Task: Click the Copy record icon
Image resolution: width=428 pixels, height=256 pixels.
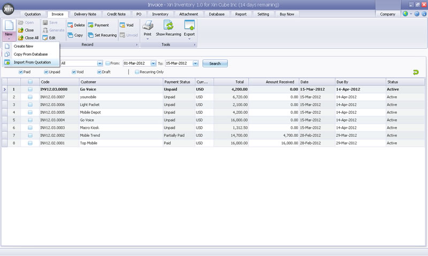Action: coord(70,35)
